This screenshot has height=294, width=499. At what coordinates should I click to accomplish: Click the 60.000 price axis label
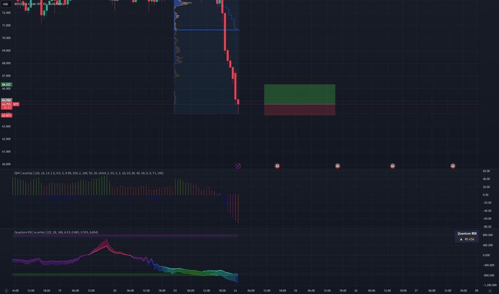point(6,164)
